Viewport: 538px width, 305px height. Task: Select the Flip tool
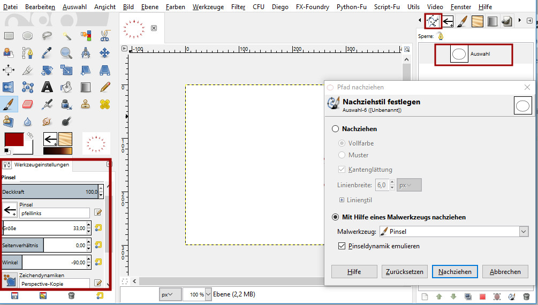click(x=9, y=87)
